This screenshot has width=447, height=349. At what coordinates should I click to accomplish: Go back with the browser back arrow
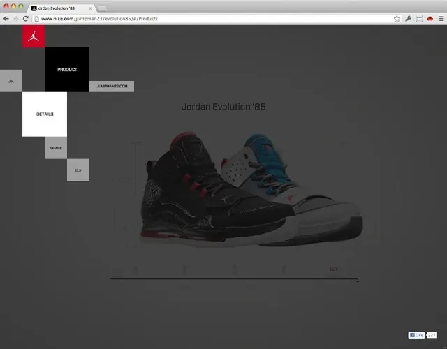coord(6,19)
